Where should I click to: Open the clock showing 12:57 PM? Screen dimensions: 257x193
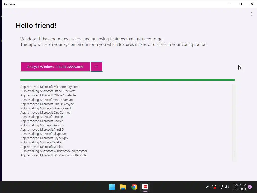(239, 187)
